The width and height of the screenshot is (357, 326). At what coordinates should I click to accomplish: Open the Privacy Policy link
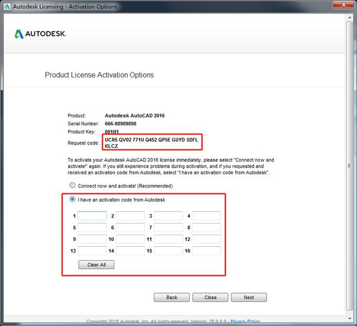[x=246, y=322]
